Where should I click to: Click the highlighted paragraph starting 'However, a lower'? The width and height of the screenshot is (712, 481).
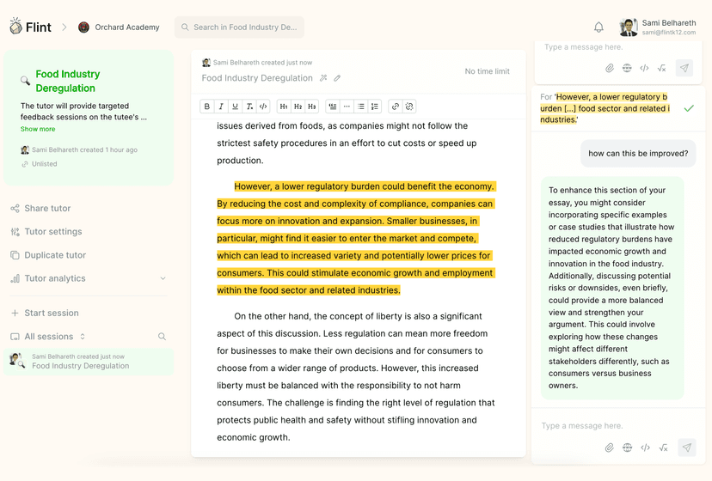coord(356,238)
